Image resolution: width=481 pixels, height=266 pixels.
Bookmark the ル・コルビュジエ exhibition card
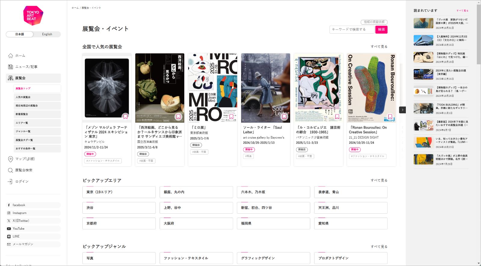point(337,116)
